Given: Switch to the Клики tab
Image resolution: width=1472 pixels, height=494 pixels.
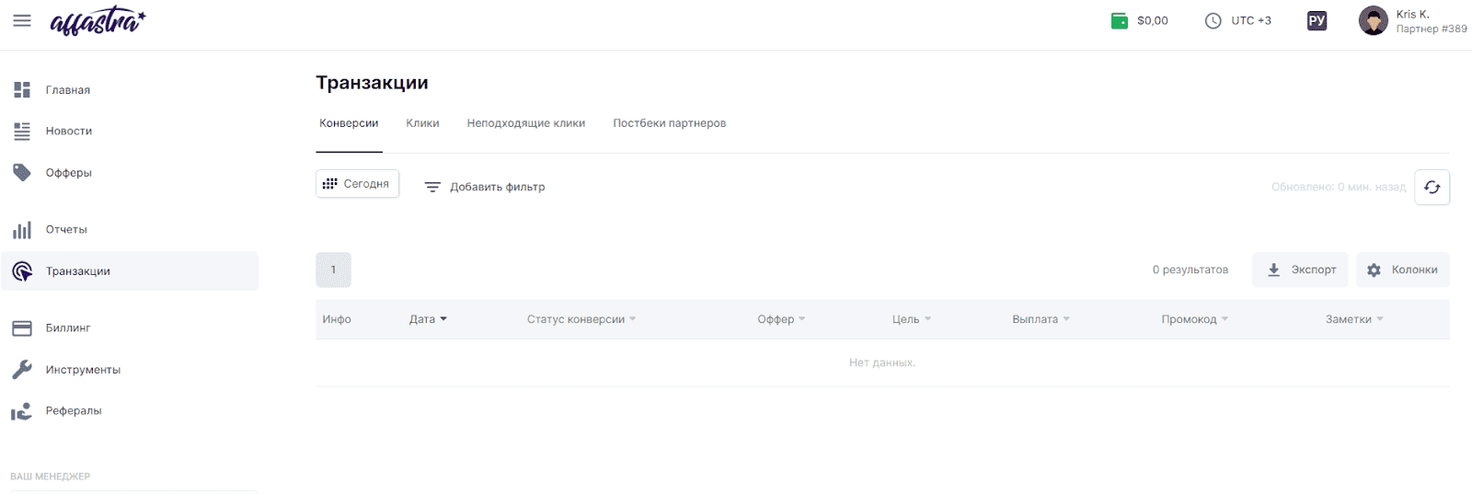Looking at the screenshot, I should coord(422,123).
